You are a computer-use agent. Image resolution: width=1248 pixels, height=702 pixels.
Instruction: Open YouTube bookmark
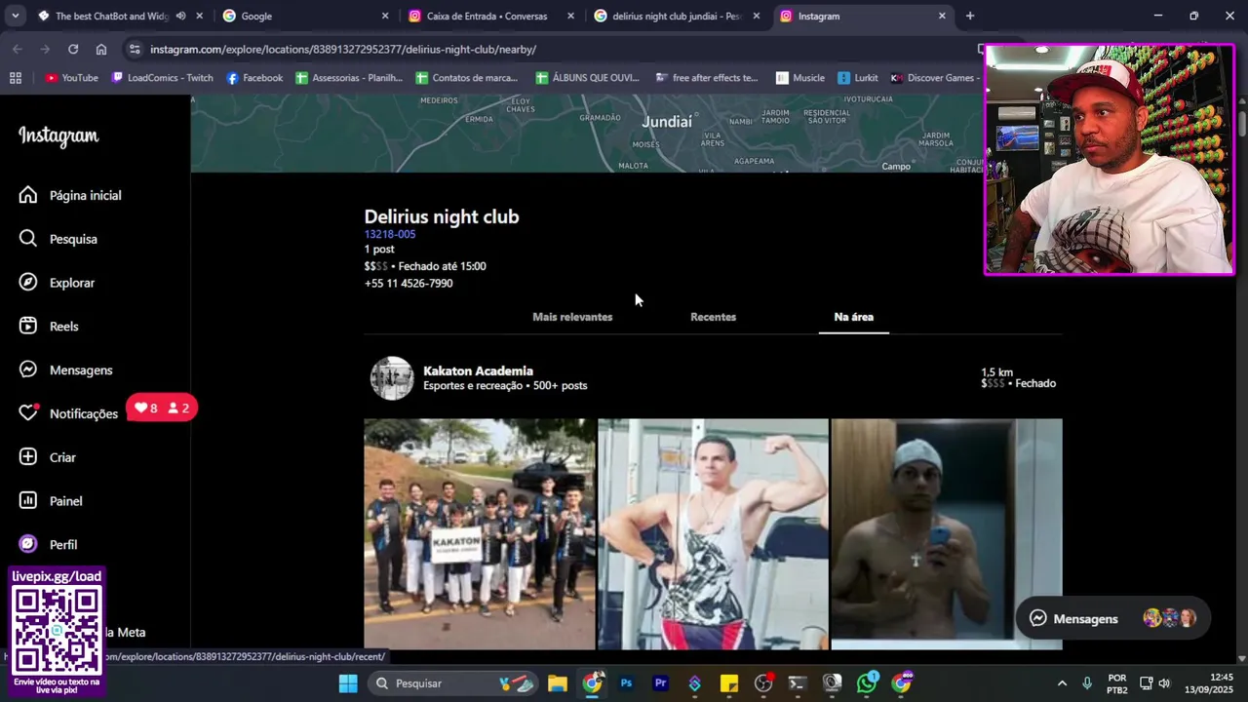click(71, 78)
